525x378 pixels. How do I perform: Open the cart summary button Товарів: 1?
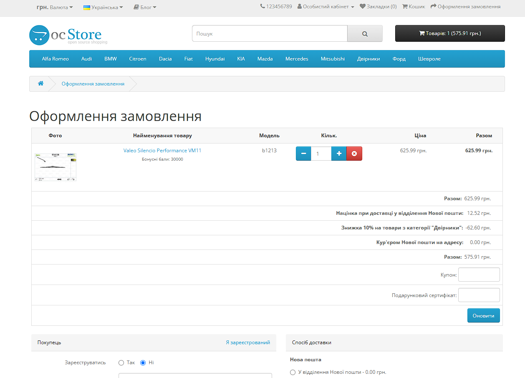(x=450, y=33)
